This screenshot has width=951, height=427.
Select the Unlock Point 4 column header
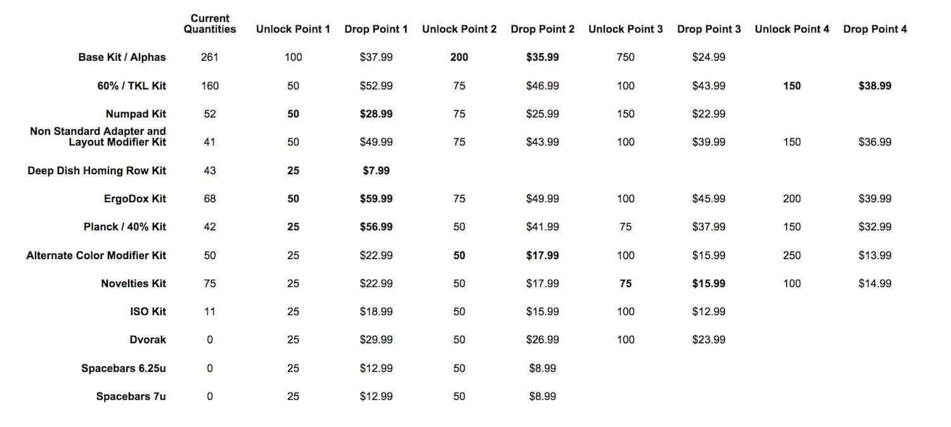[792, 29]
